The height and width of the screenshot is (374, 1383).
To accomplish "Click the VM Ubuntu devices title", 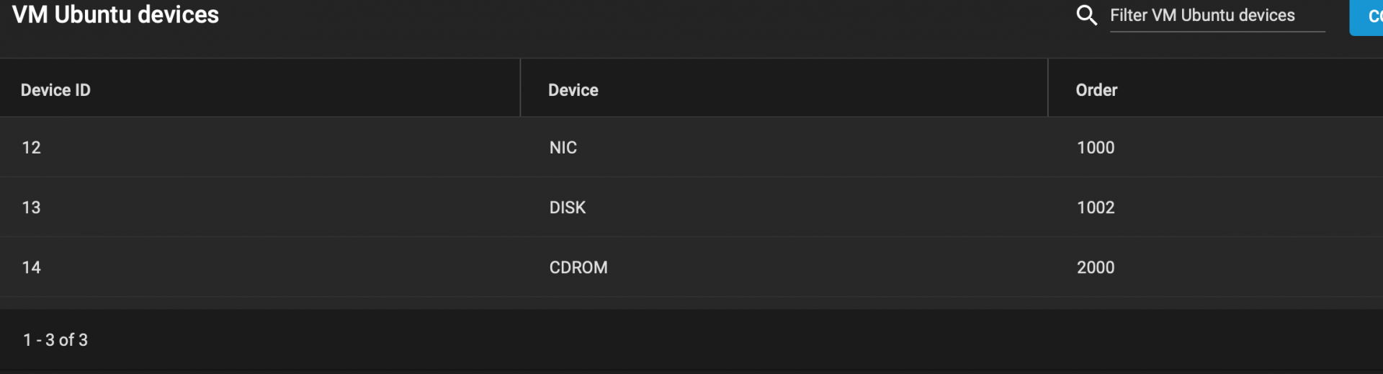I will coord(115,14).
